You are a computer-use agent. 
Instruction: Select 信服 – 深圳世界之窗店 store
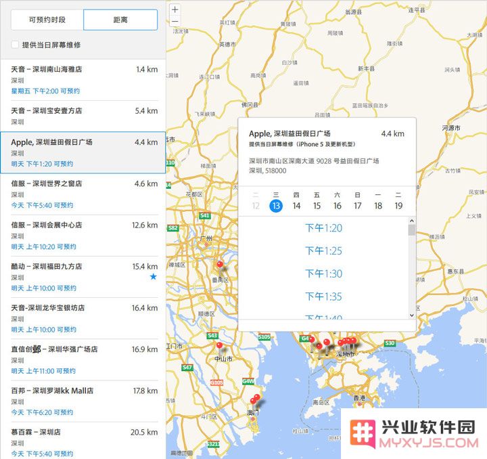tap(84, 194)
